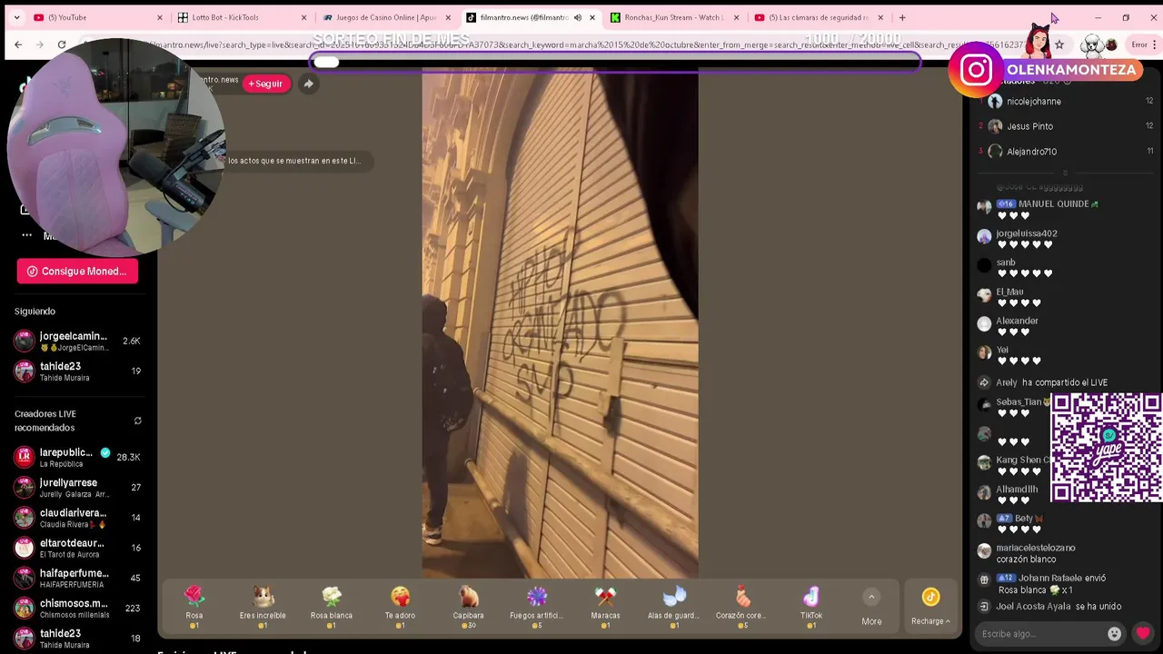Open tahide23 live with 19 viewers
Screen dimensions: 1163x654
[x=78, y=372]
